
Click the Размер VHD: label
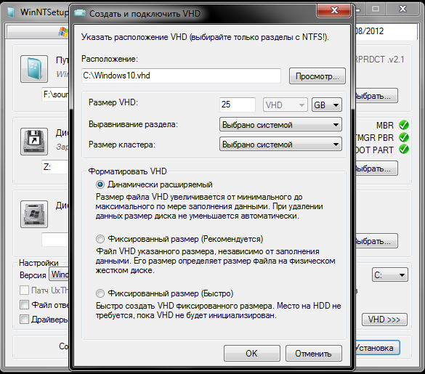113,102
